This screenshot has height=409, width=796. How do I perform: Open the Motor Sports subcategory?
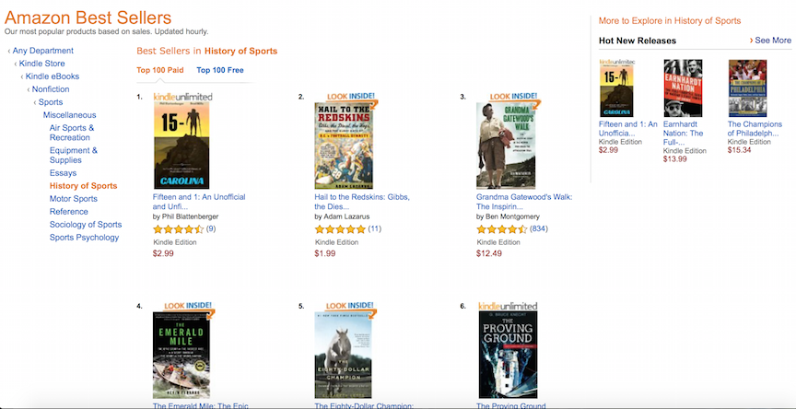[74, 199]
